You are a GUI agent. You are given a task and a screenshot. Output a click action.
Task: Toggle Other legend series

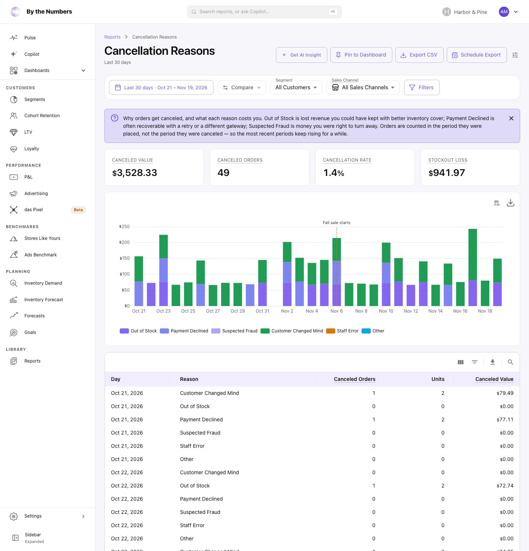pyautogui.click(x=373, y=331)
